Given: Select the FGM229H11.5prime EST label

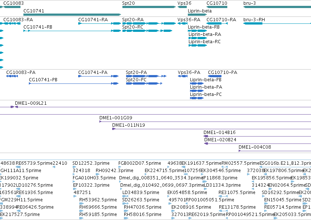Looking at the screenshot, I should point(21,200).
